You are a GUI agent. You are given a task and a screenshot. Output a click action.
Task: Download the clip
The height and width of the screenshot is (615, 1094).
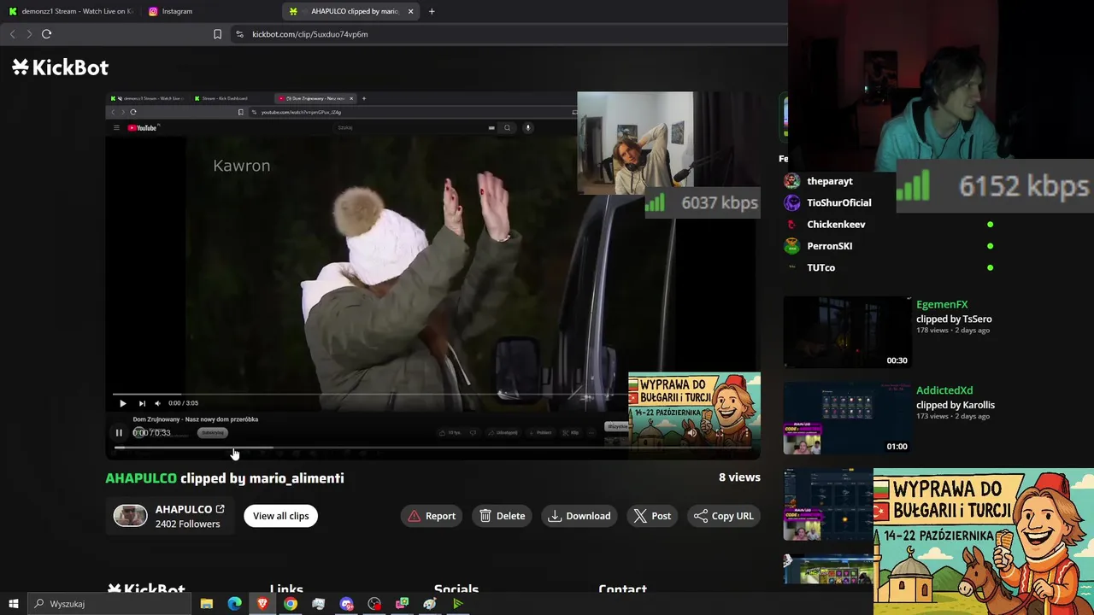tap(579, 516)
